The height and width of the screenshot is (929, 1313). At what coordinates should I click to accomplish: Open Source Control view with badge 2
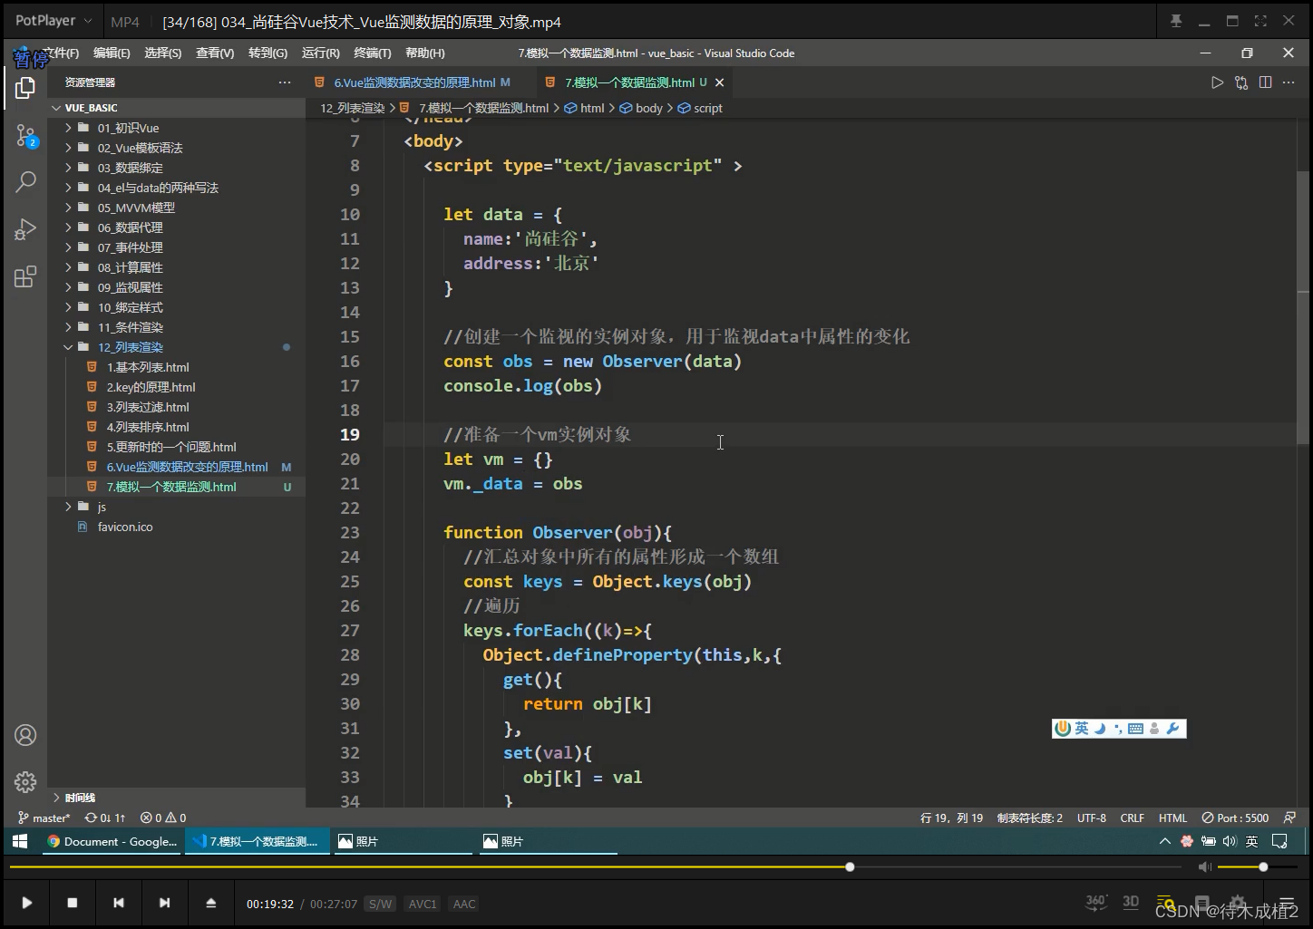click(x=25, y=136)
